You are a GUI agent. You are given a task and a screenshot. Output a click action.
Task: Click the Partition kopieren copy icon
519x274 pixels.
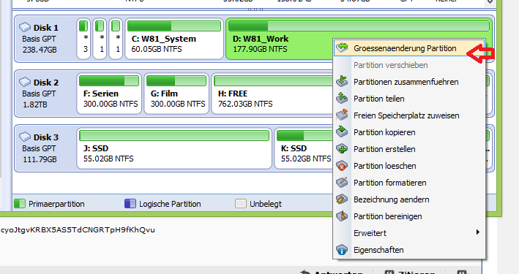[x=342, y=132]
